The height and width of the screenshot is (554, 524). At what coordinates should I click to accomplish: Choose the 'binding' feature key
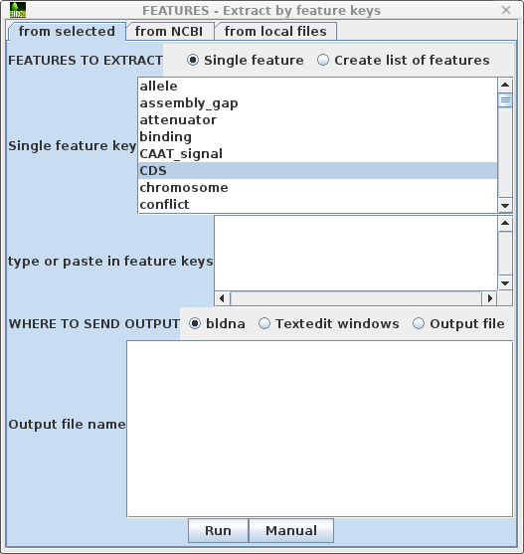coord(317,137)
